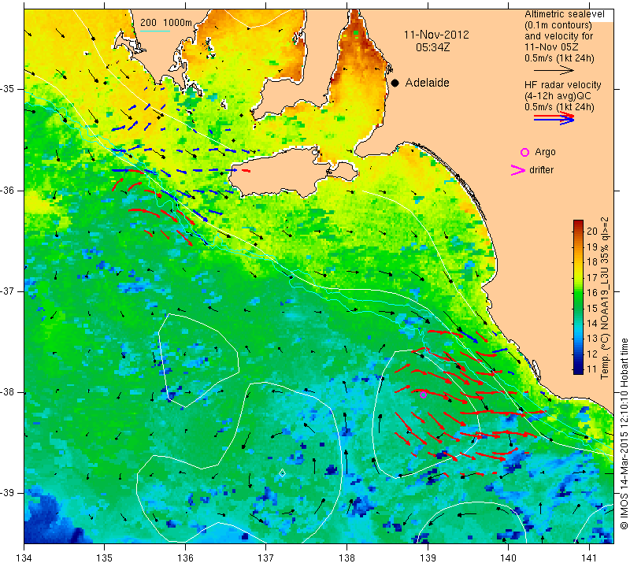
Task: Click the longitude label 138
Action: point(346,558)
